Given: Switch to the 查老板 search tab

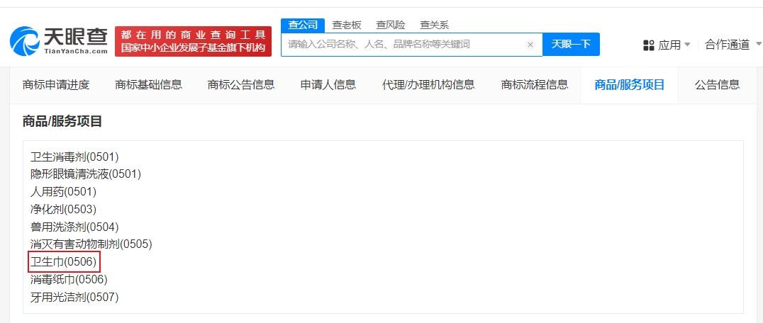Looking at the screenshot, I should pos(347,25).
